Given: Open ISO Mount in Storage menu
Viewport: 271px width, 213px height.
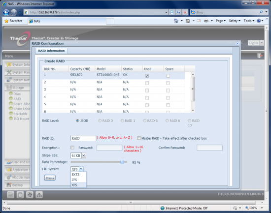Looking at the screenshot, I should 19,119.
